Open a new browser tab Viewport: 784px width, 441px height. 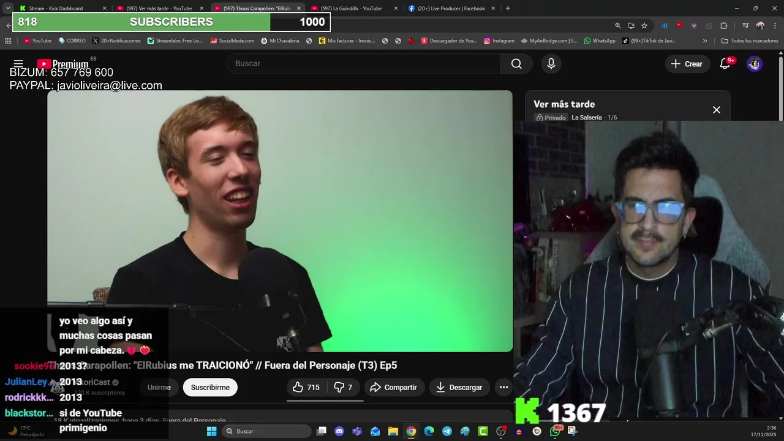(x=508, y=9)
